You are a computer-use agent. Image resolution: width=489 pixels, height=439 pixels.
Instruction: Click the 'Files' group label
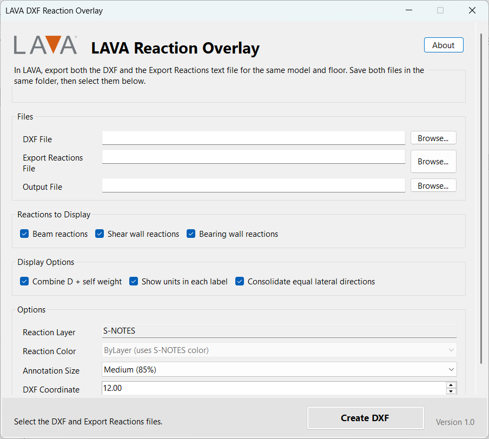click(x=25, y=117)
